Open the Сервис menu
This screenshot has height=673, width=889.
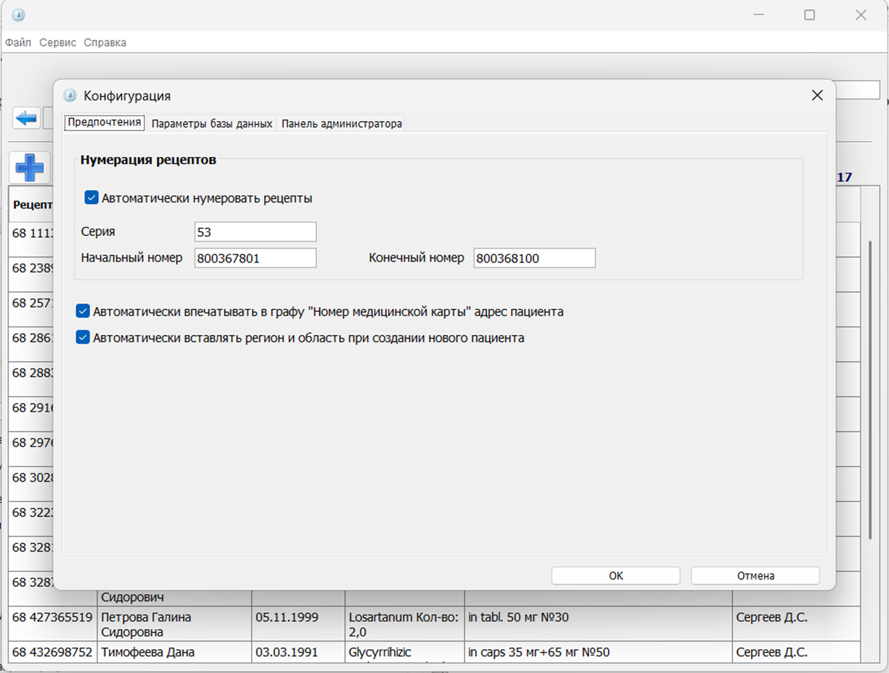(x=57, y=43)
